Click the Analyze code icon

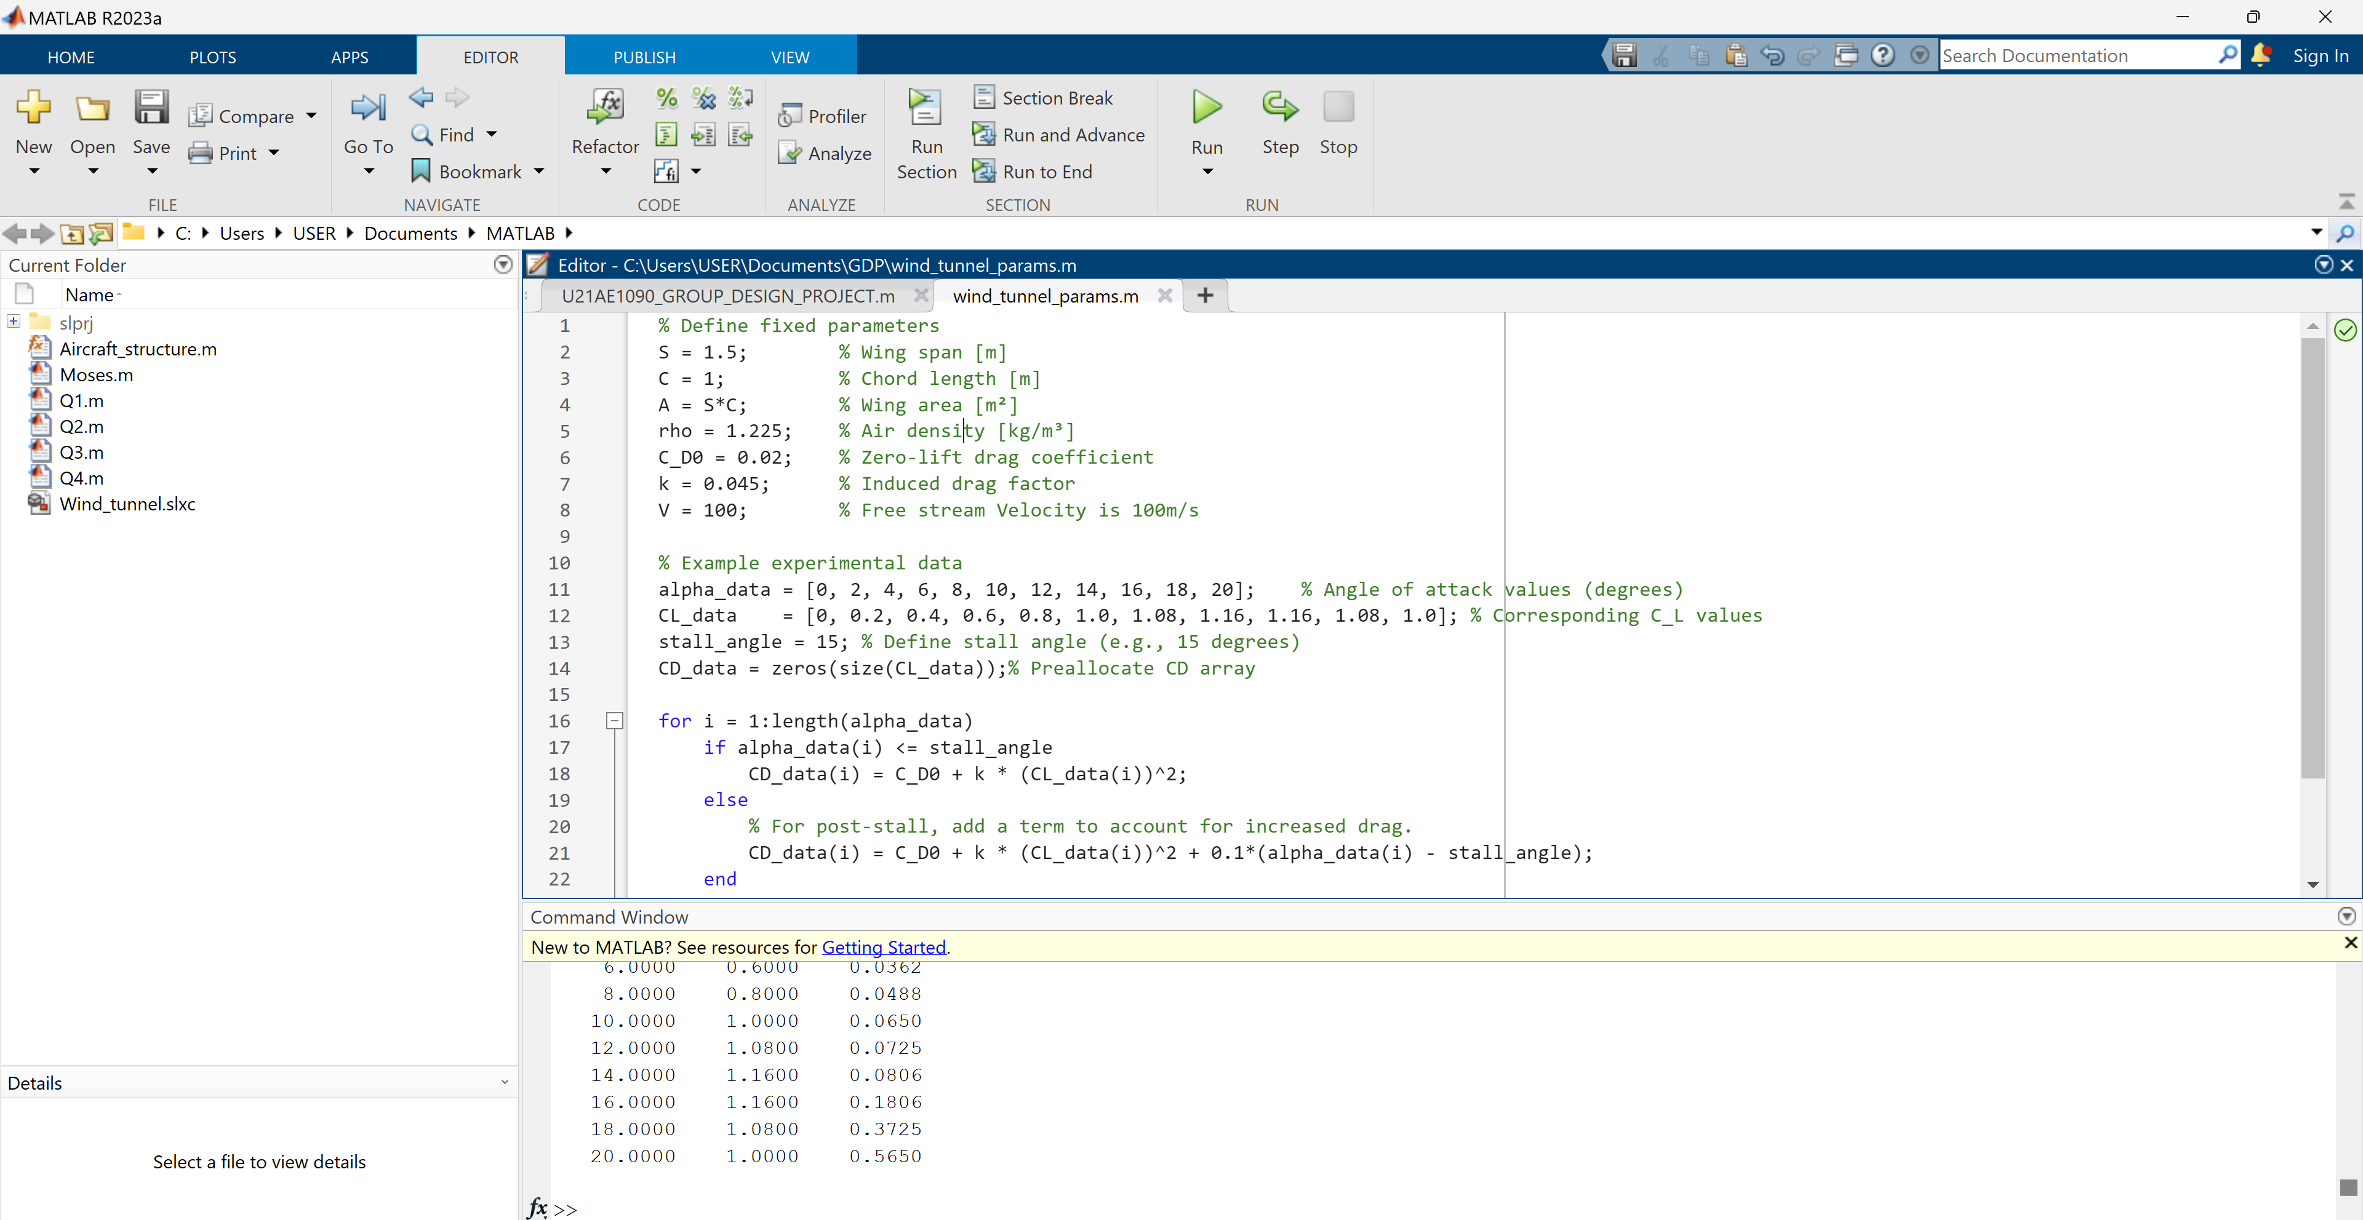[x=825, y=153]
